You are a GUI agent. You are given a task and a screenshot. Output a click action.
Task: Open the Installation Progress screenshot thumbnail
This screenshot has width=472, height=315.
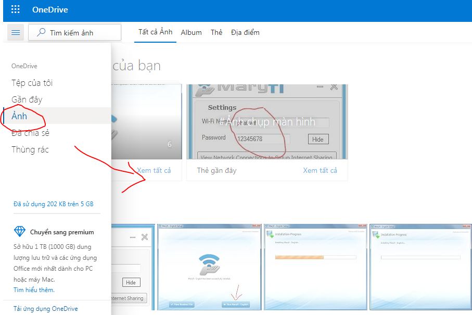pos(315,267)
